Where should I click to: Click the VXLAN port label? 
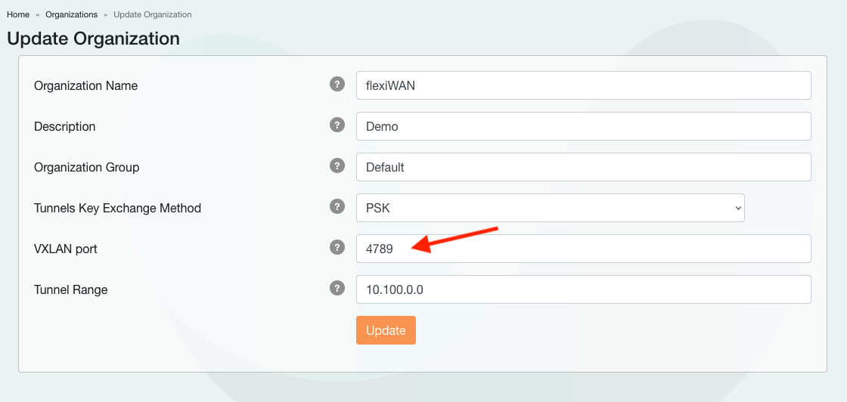66,249
